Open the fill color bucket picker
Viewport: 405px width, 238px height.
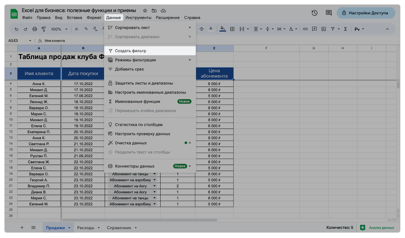222,29
